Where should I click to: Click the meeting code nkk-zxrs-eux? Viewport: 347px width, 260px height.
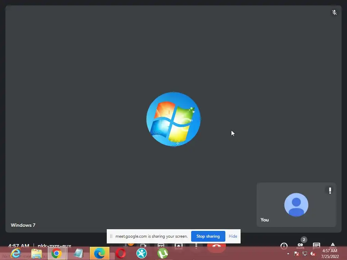point(55,245)
